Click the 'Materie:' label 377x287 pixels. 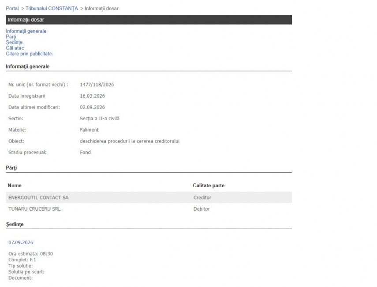pyautogui.click(x=17, y=130)
